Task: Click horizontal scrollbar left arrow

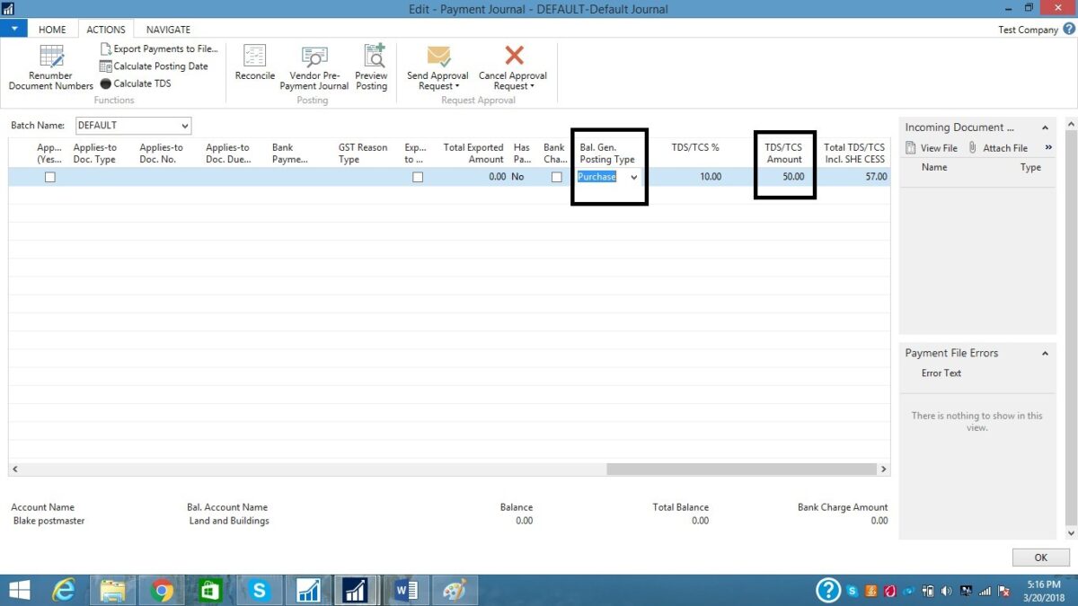Action: pyautogui.click(x=15, y=470)
